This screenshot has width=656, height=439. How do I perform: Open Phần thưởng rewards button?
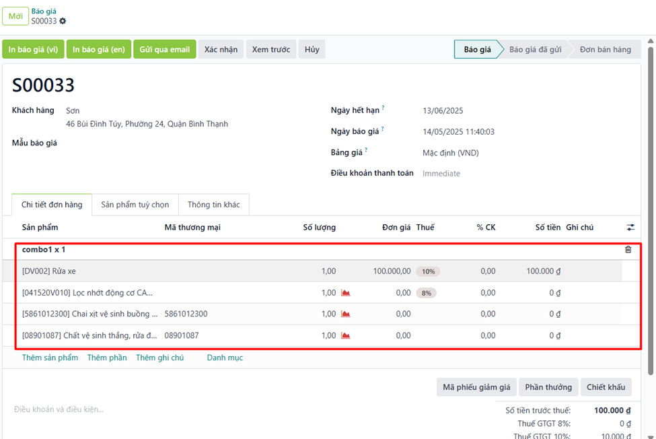point(548,387)
